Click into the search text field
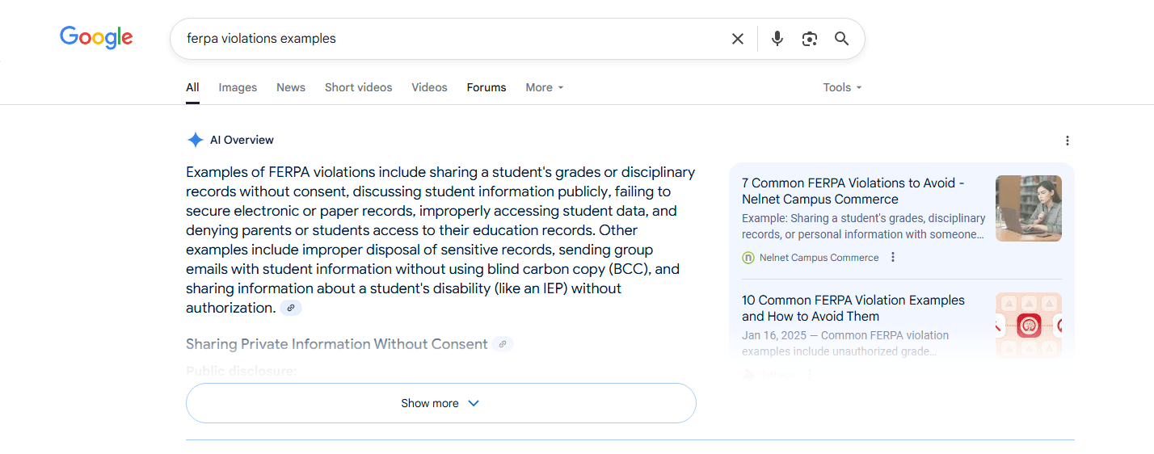The image size is (1154, 454). click(x=444, y=39)
